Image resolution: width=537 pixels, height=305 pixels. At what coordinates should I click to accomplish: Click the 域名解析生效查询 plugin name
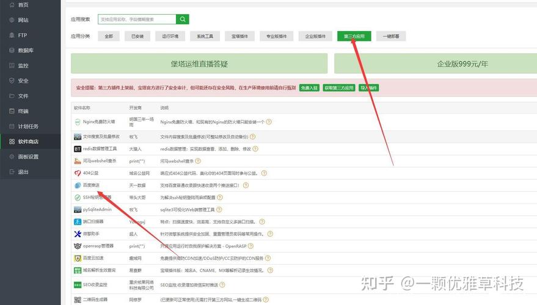100,270
